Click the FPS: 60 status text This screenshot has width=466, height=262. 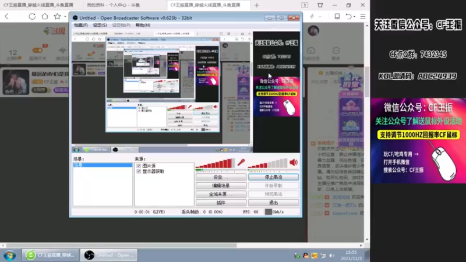pos(250,212)
